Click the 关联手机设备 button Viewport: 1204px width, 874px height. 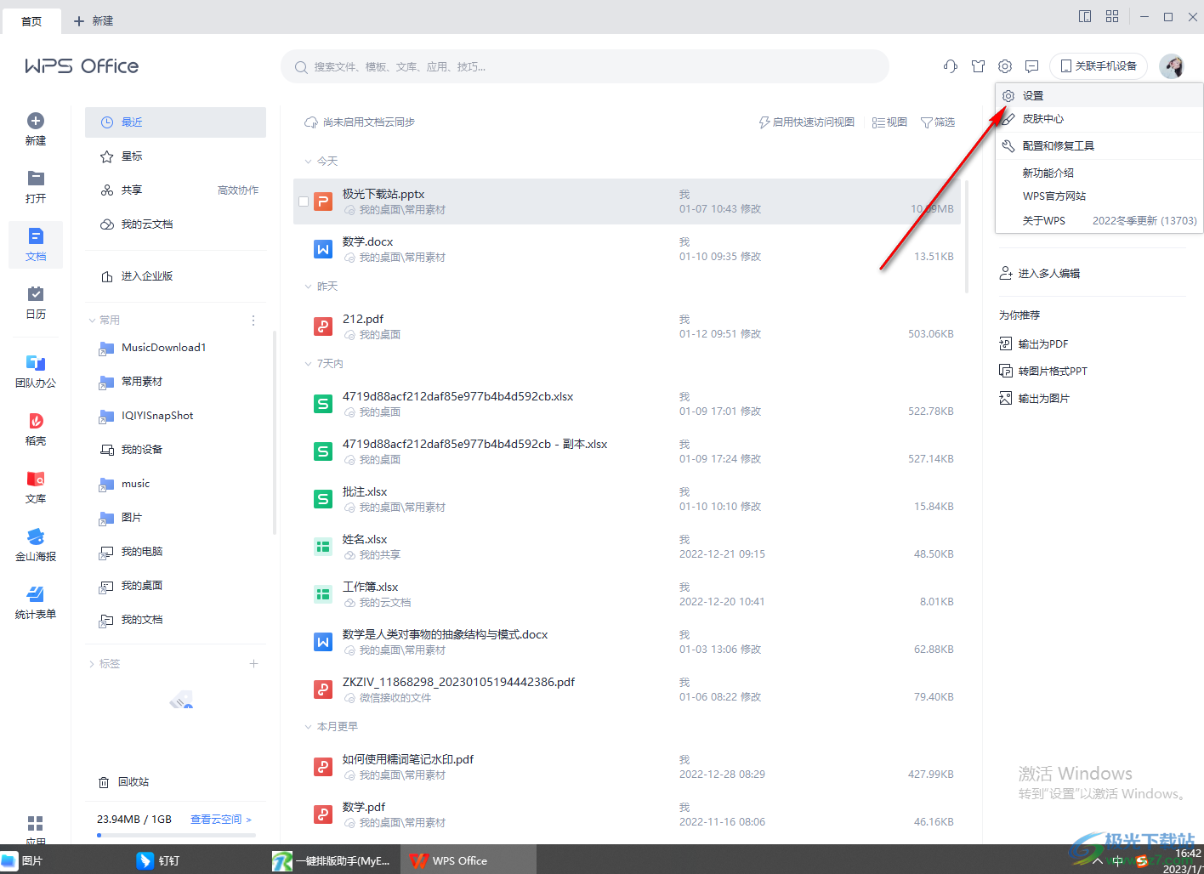click(1099, 66)
